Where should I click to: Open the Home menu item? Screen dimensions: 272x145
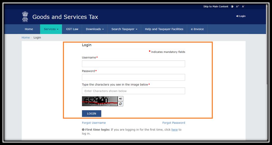[29, 29]
